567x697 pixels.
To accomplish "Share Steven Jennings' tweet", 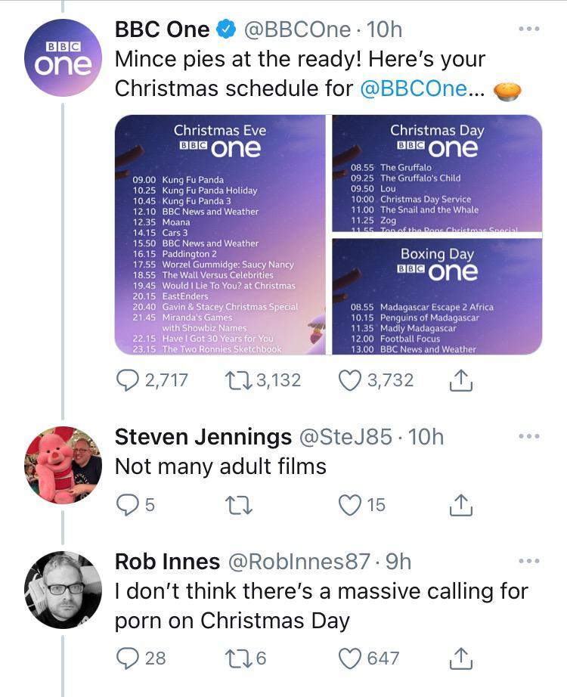I will coord(460,505).
